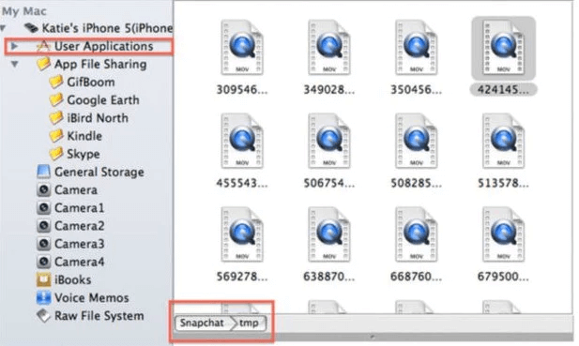Select MOV file icon 506754...
This screenshot has width=579, height=346.
329,141
